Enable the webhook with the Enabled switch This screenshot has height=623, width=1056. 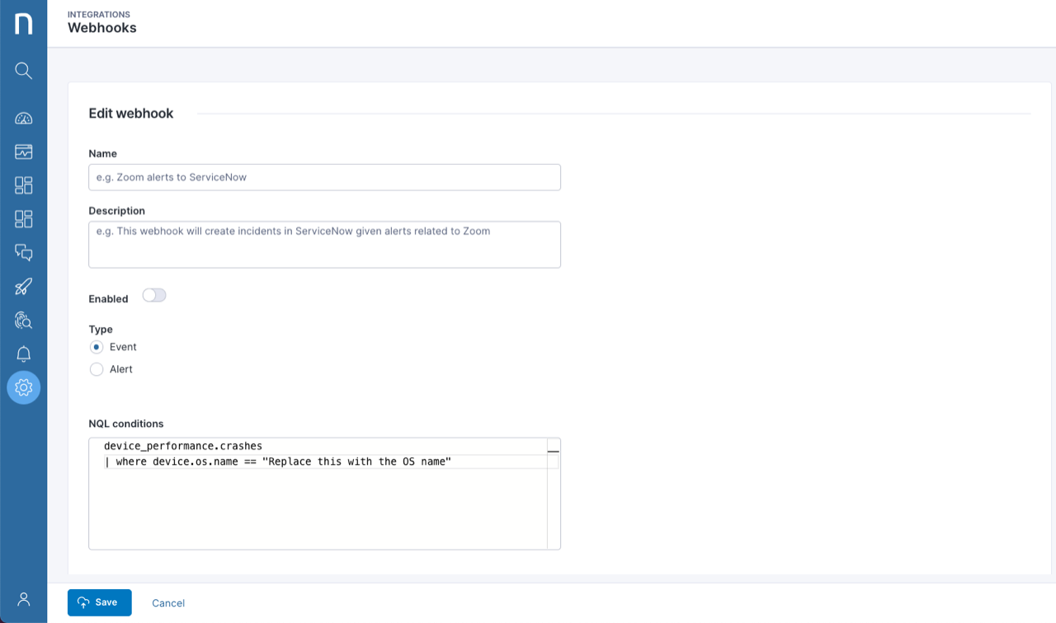pos(154,294)
